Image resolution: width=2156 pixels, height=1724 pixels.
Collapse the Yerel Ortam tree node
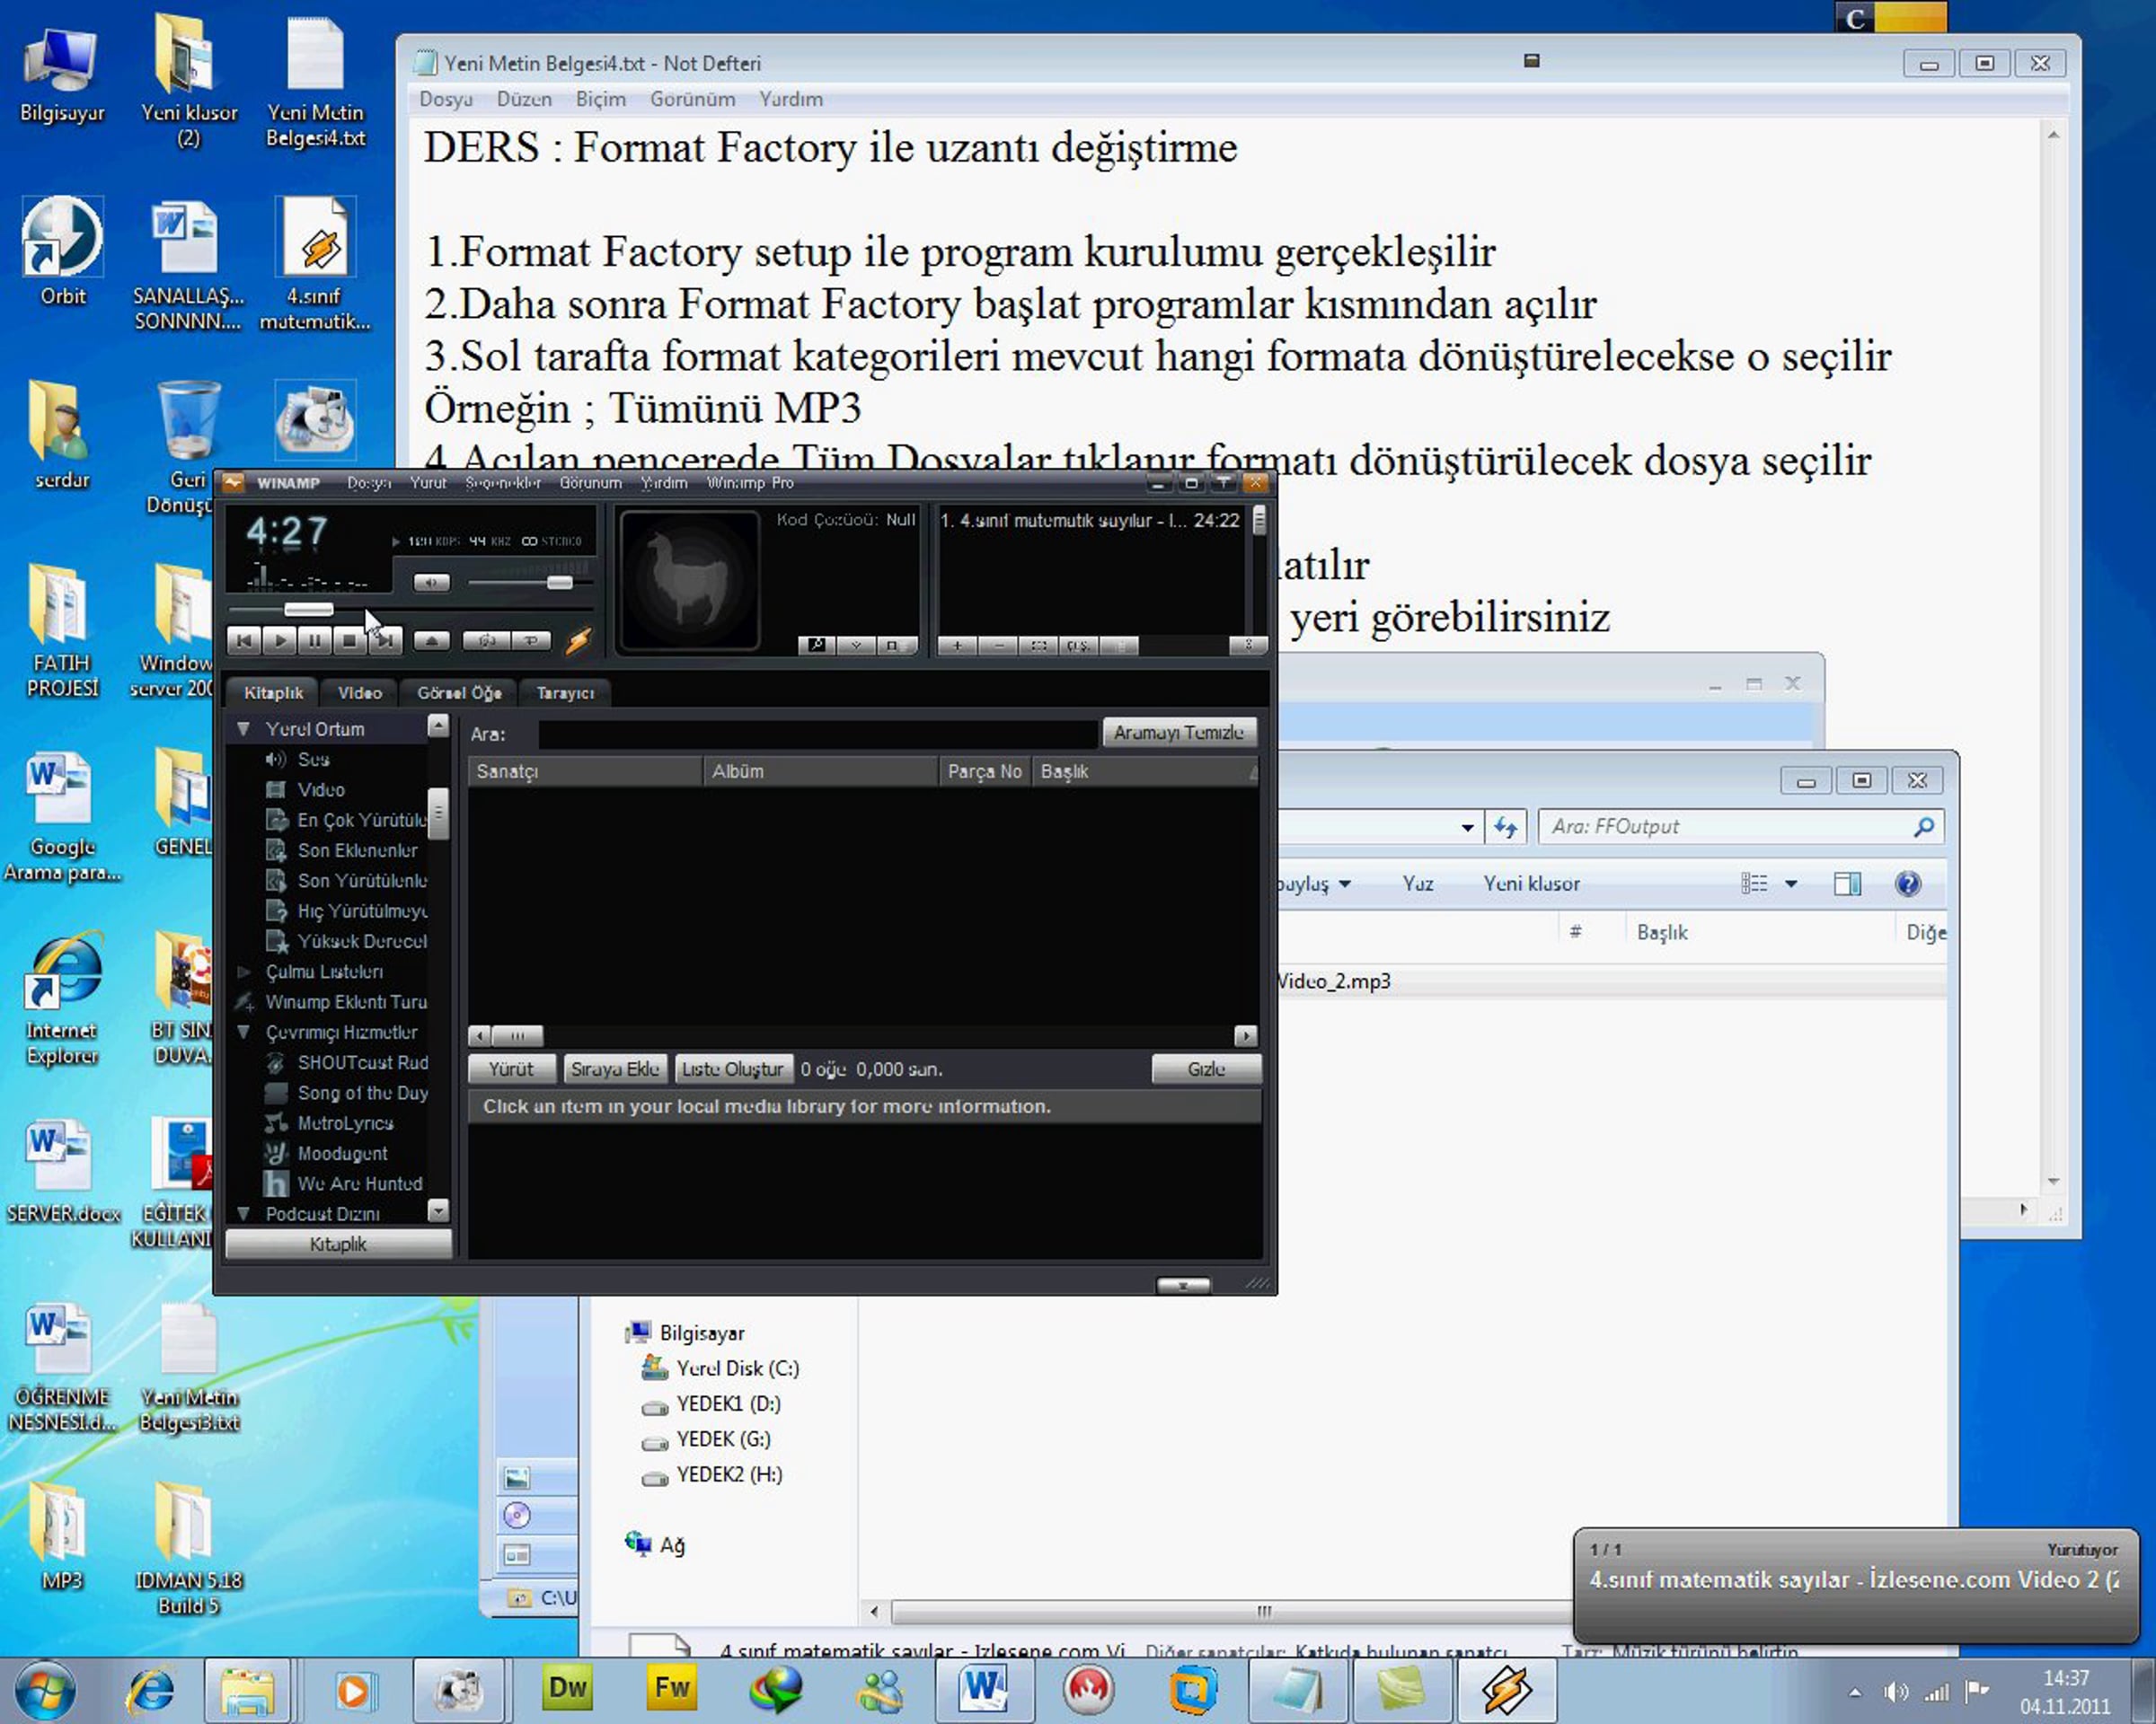point(243,730)
